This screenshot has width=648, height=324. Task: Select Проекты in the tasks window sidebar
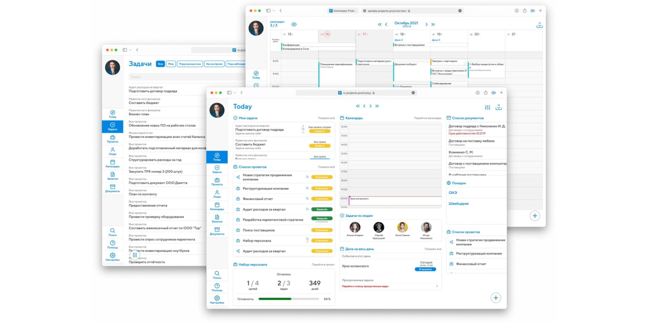tap(112, 139)
